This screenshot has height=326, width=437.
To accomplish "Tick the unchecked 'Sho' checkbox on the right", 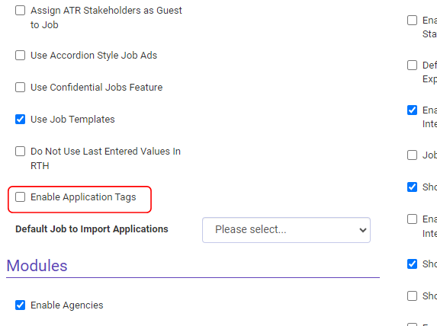I will [x=412, y=296].
